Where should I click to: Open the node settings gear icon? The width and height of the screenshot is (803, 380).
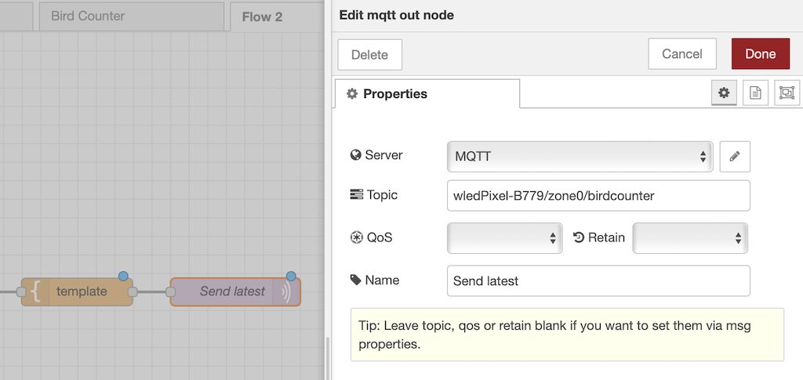(724, 92)
